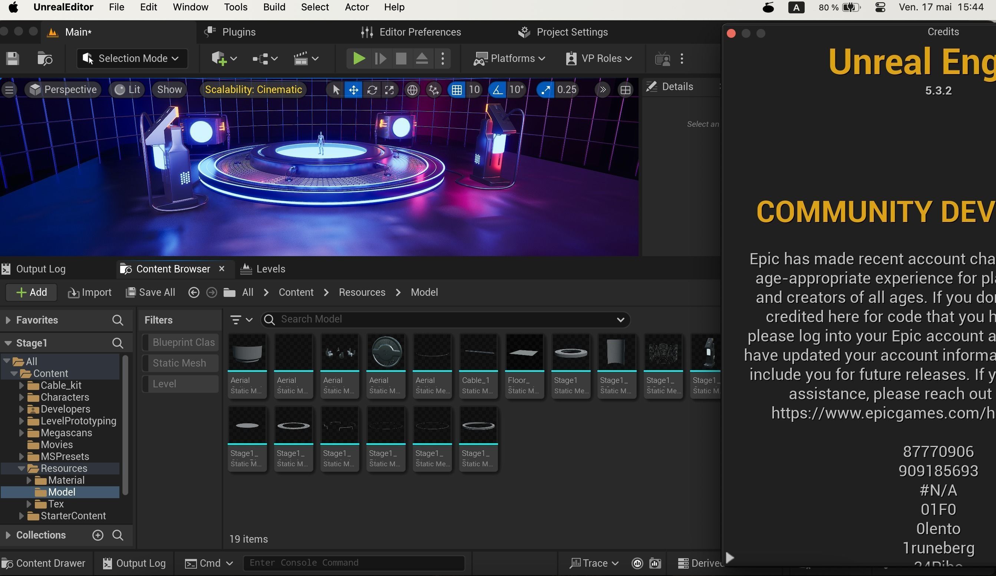Toggle the Blueprint Class filter

180,342
